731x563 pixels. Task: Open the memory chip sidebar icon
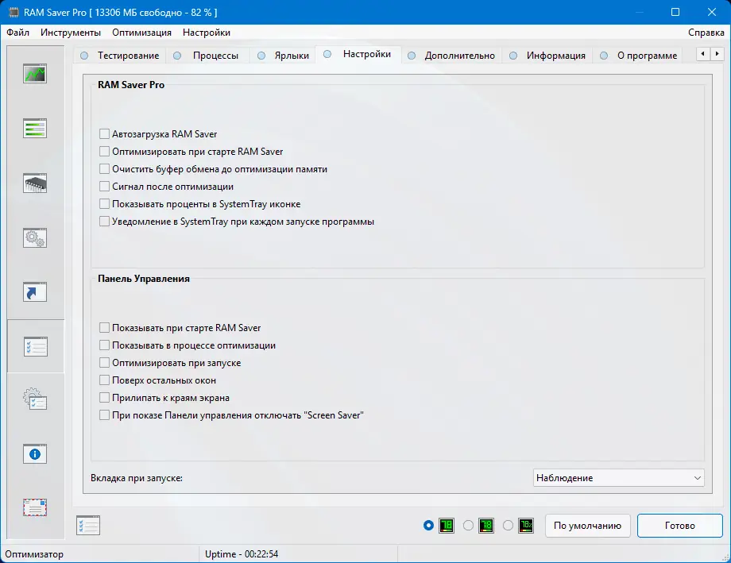coord(35,183)
